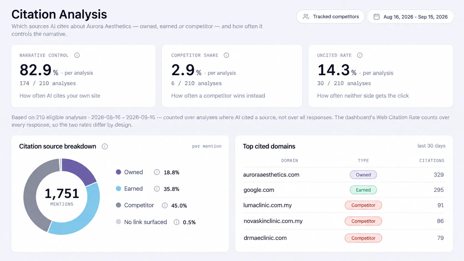Click the 82.9% narrative control value
The height and width of the screenshot is (261, 464).
39,70
